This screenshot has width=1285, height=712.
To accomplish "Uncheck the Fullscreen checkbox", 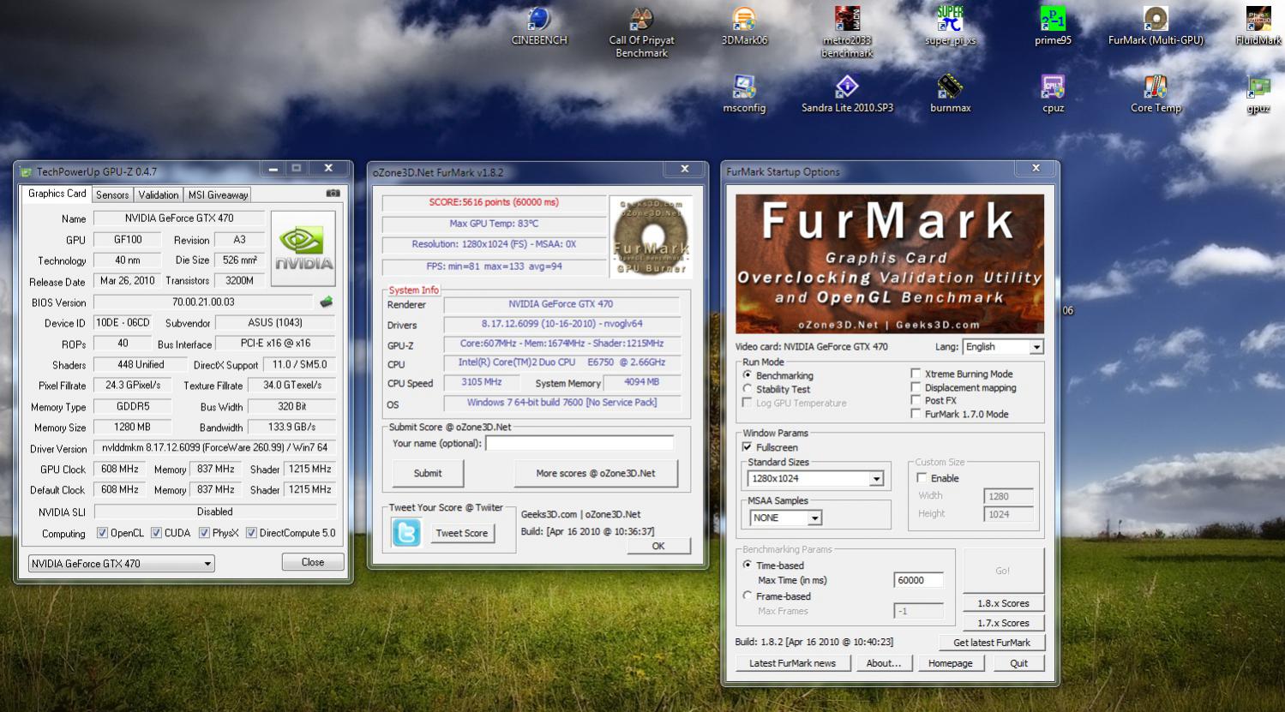I will click(x=748, y=447).
